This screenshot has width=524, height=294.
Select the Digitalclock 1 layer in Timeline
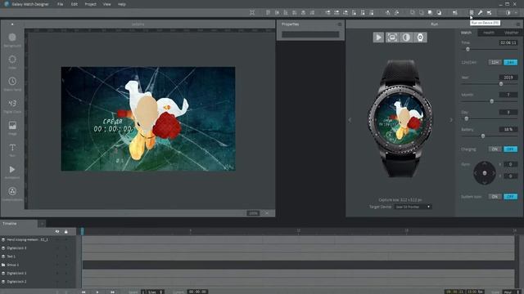coord(38,274)
